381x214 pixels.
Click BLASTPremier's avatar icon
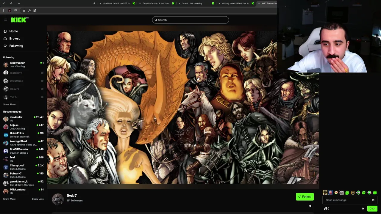tap(6, 151)
